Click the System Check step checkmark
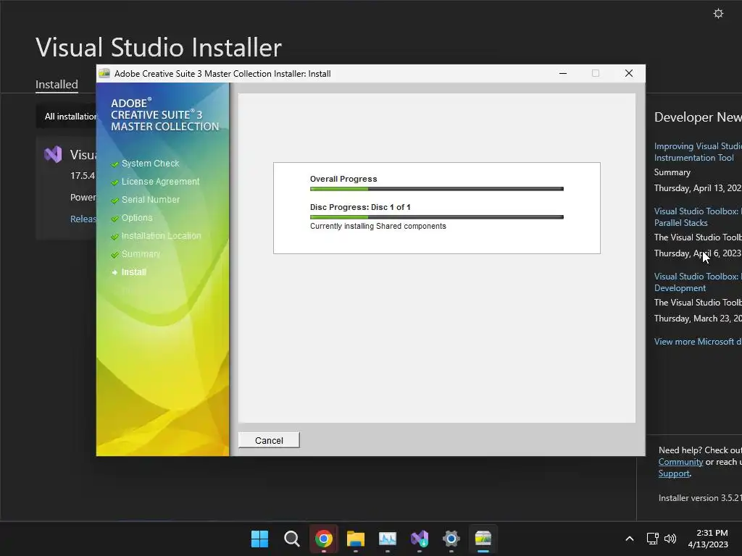Viewport: 742px width, 556px height. [114, 164]
